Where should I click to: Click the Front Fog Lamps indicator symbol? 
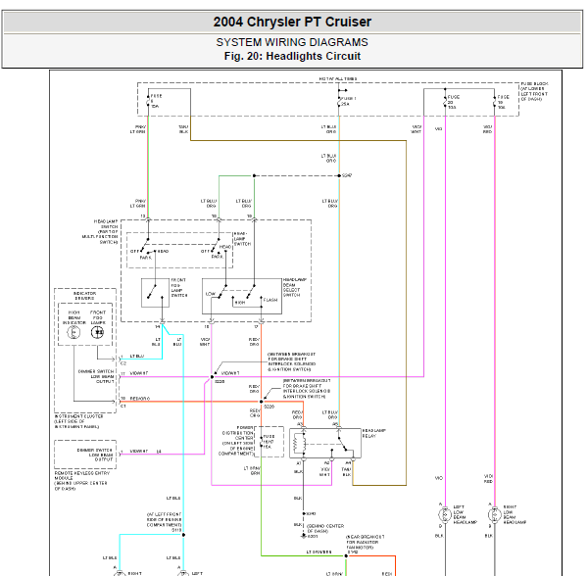[97, 332]
